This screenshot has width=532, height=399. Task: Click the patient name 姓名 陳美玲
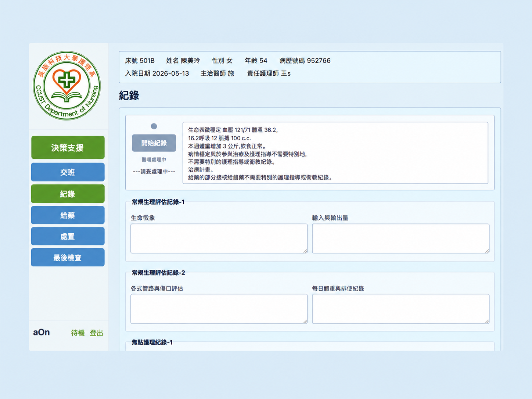(x=183, y=61)
